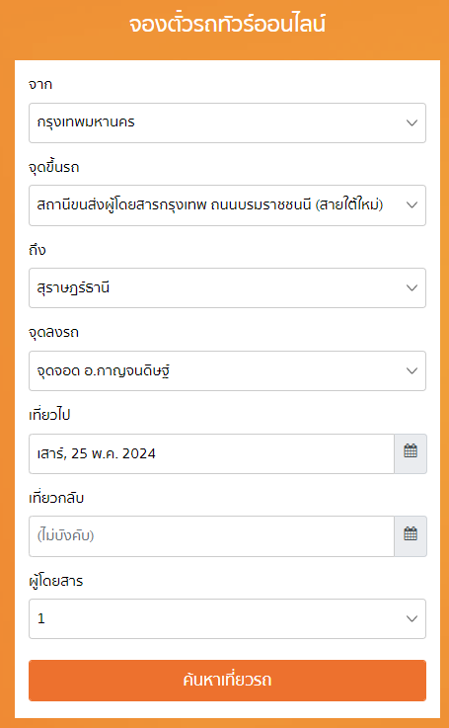The width and height of the screenshot is (449, 728).
Task: Expand the จาก origin province dropdown
Action: [227, 123]
